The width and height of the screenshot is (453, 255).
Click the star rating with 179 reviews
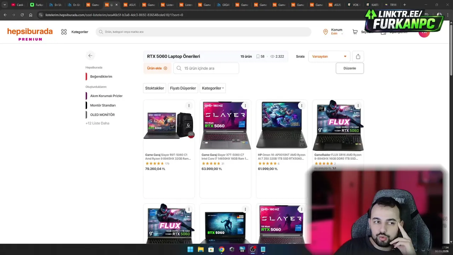click(x=155, y=164)
